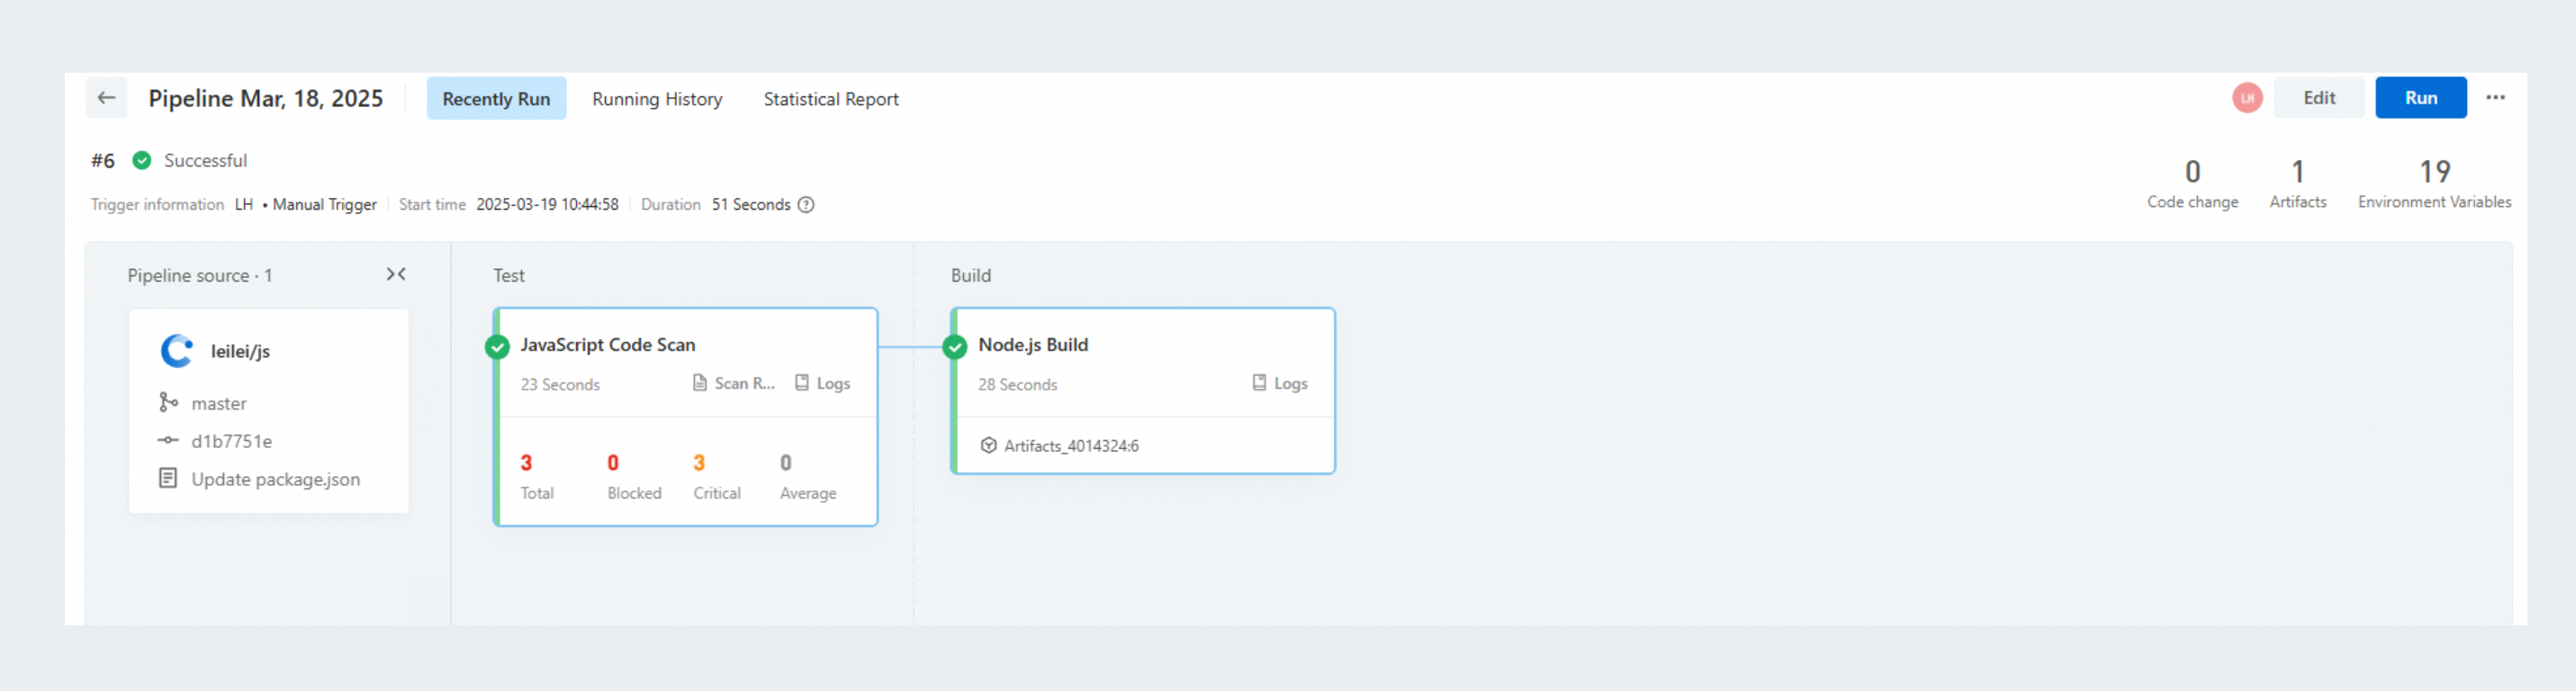The width and height of the screenshot is (2576, 691).
Task: Open the Statistical Report tab
Action: click(831, 99)
